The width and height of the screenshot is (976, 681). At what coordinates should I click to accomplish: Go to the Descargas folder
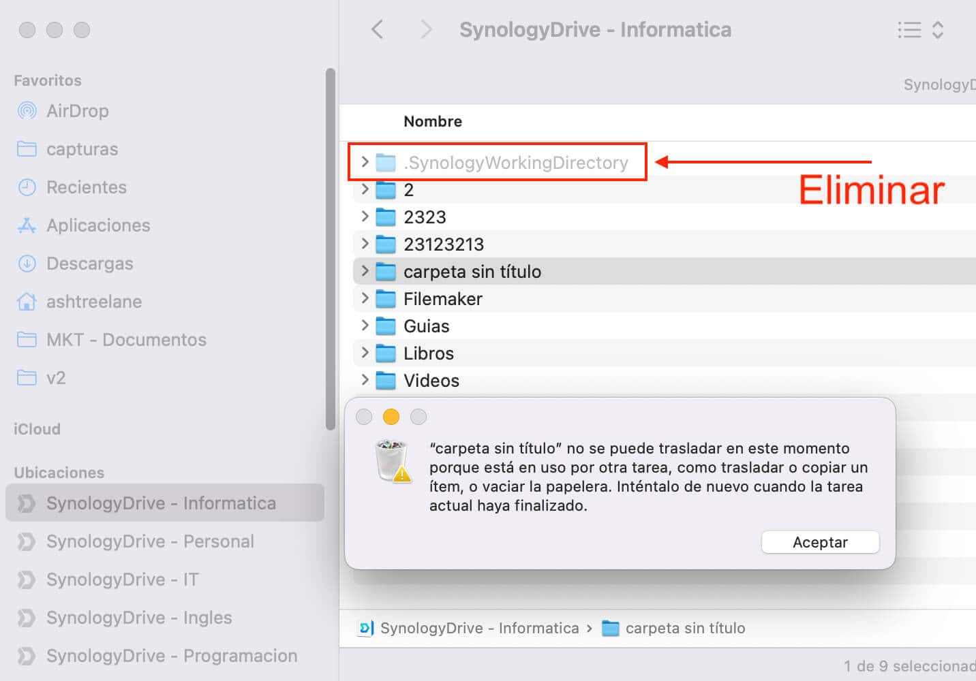(89, 264)
